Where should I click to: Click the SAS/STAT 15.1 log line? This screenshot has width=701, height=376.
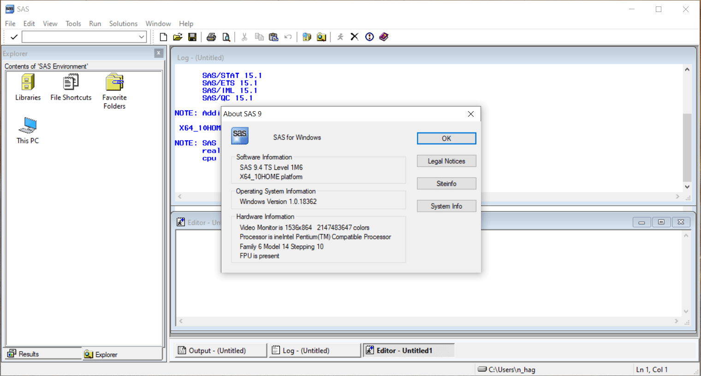(x=232, y=76)
